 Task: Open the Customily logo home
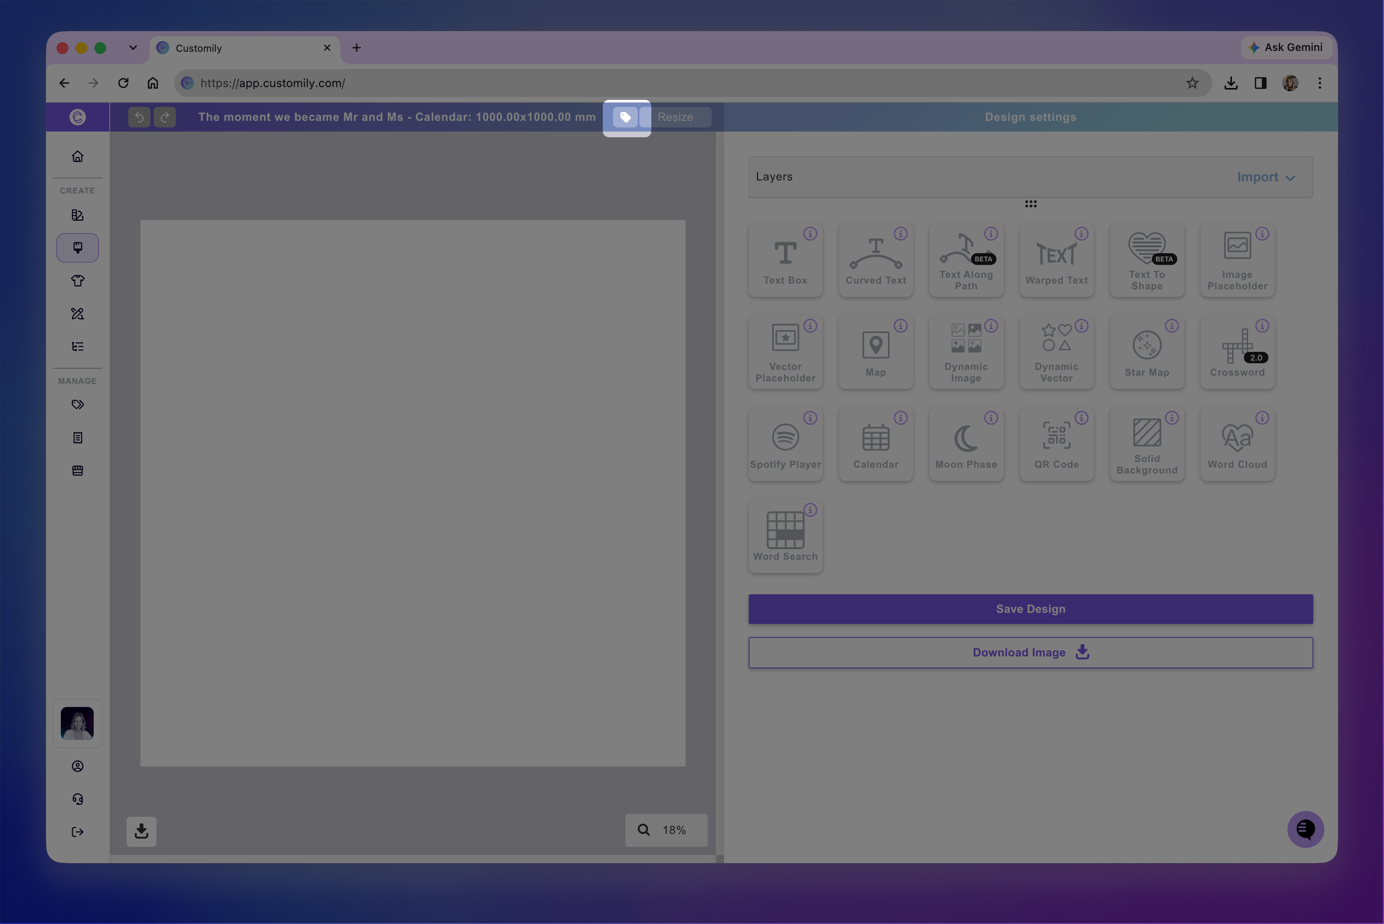pyautogui.click(x=78, y=117)
